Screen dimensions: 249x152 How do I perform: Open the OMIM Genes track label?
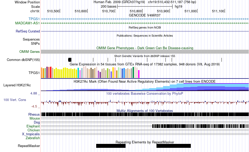[29, 52]
